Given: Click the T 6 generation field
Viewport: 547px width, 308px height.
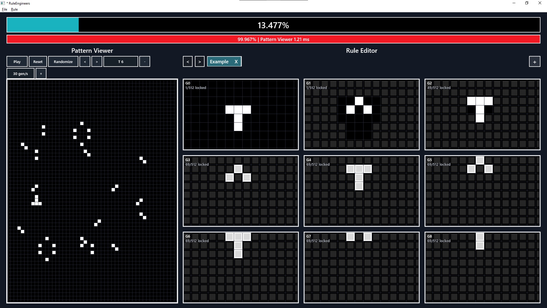Looking at the screenshot, I should tap(121, 62).
